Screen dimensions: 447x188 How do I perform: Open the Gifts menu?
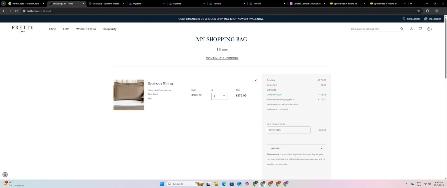66,29
